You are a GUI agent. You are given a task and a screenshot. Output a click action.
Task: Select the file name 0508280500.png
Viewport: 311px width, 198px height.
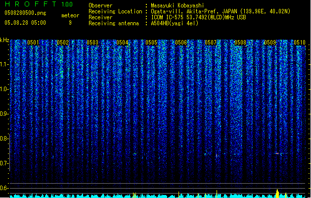[25, 13]
